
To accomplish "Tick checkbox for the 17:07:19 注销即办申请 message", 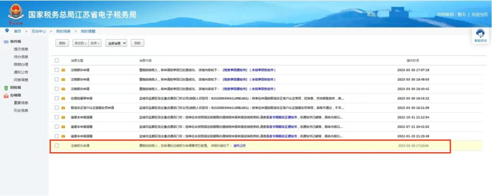I will pos(56,70).
